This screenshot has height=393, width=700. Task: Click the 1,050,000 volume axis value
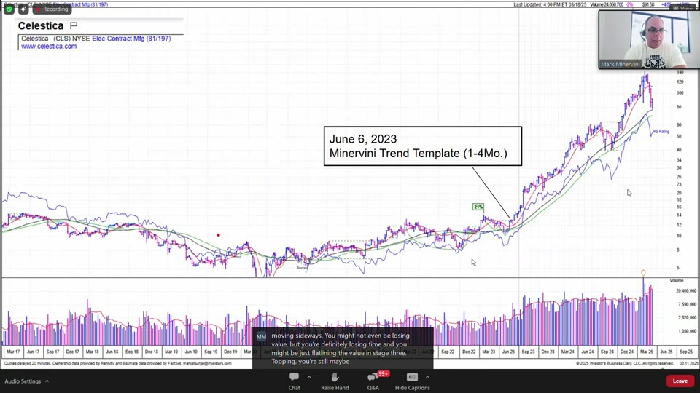coord(687,331)
